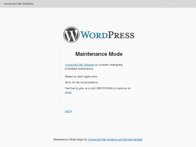This screenshot has width=196, height=147.
Task: Click the phone number (336.818.9540) text
Action: (x=104, y=88)
